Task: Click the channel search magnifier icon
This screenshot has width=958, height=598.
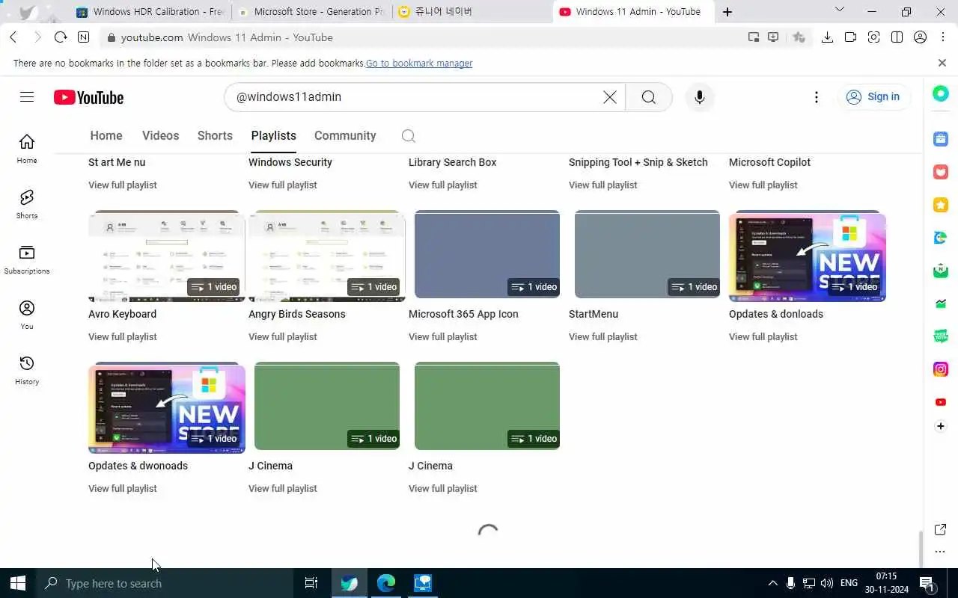Action: click(408, 135)
